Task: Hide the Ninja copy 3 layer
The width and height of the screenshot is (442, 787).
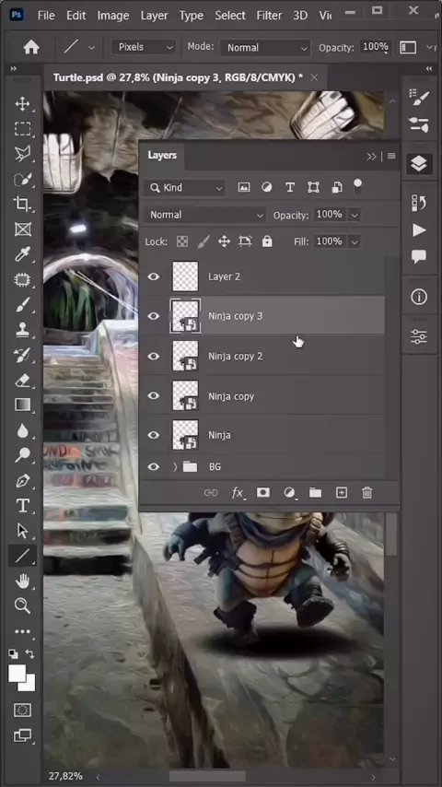Action: coord(154,316)
